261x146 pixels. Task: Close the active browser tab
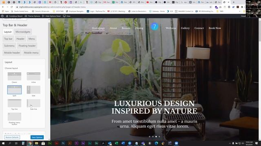click(x=228, y=2)
